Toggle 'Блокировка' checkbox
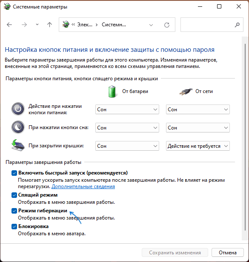The image size is (249, 262). click(x=14, y=226)
